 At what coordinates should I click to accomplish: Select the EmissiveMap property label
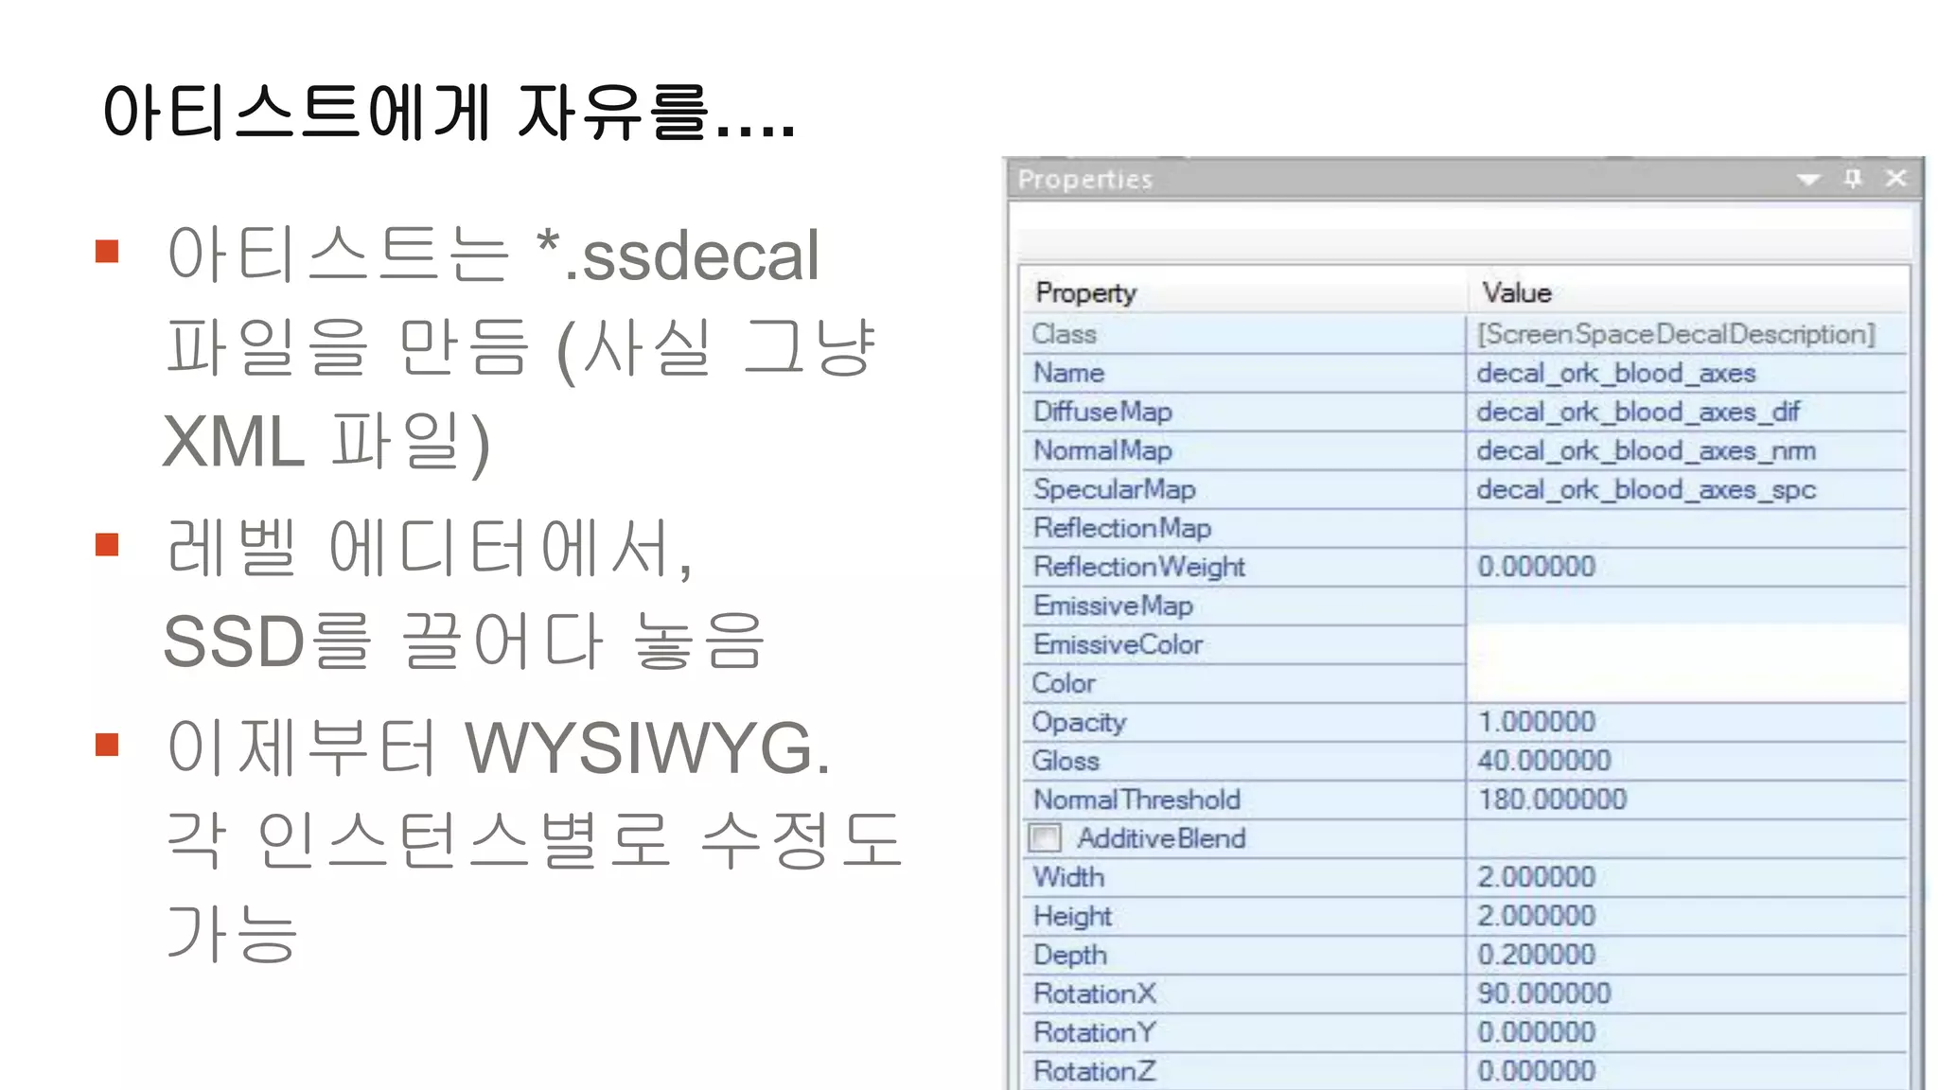[x=1113, y=606]
